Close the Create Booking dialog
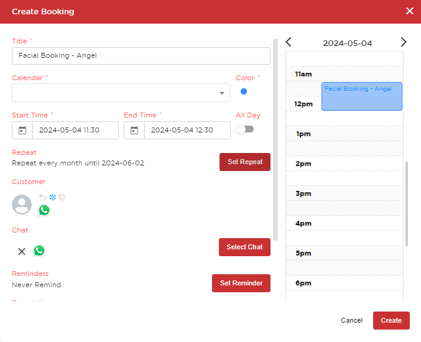 click(x=409, y=11)
